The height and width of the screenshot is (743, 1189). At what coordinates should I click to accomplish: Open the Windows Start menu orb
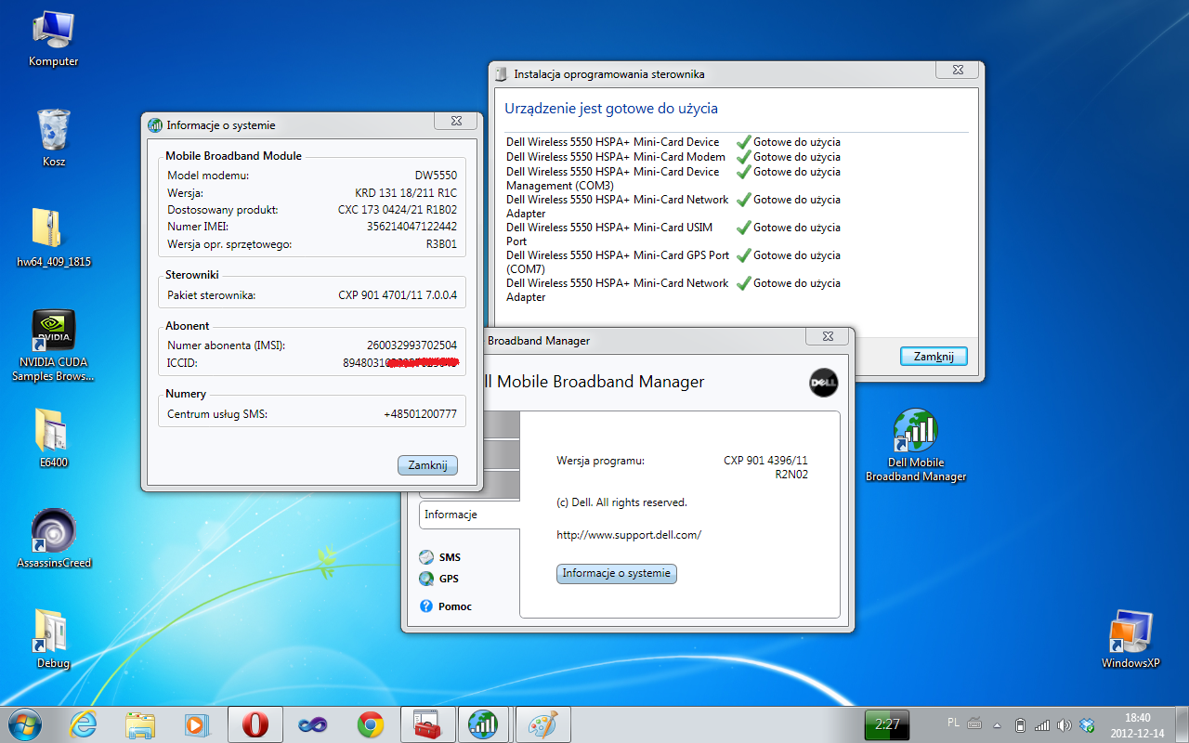pos(25,723)
